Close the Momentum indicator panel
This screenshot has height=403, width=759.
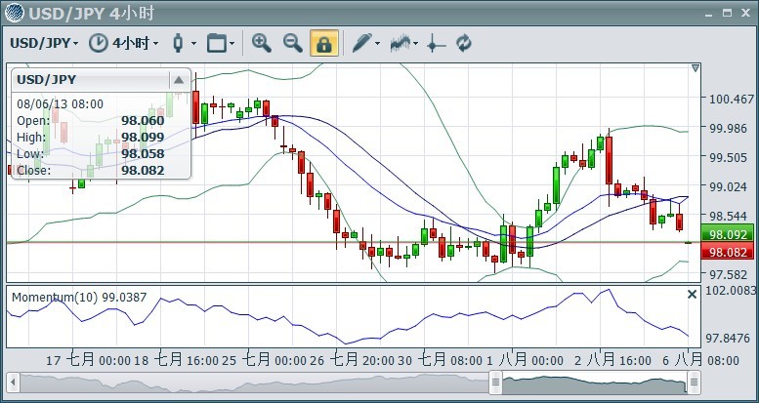[x=693, y=294]
